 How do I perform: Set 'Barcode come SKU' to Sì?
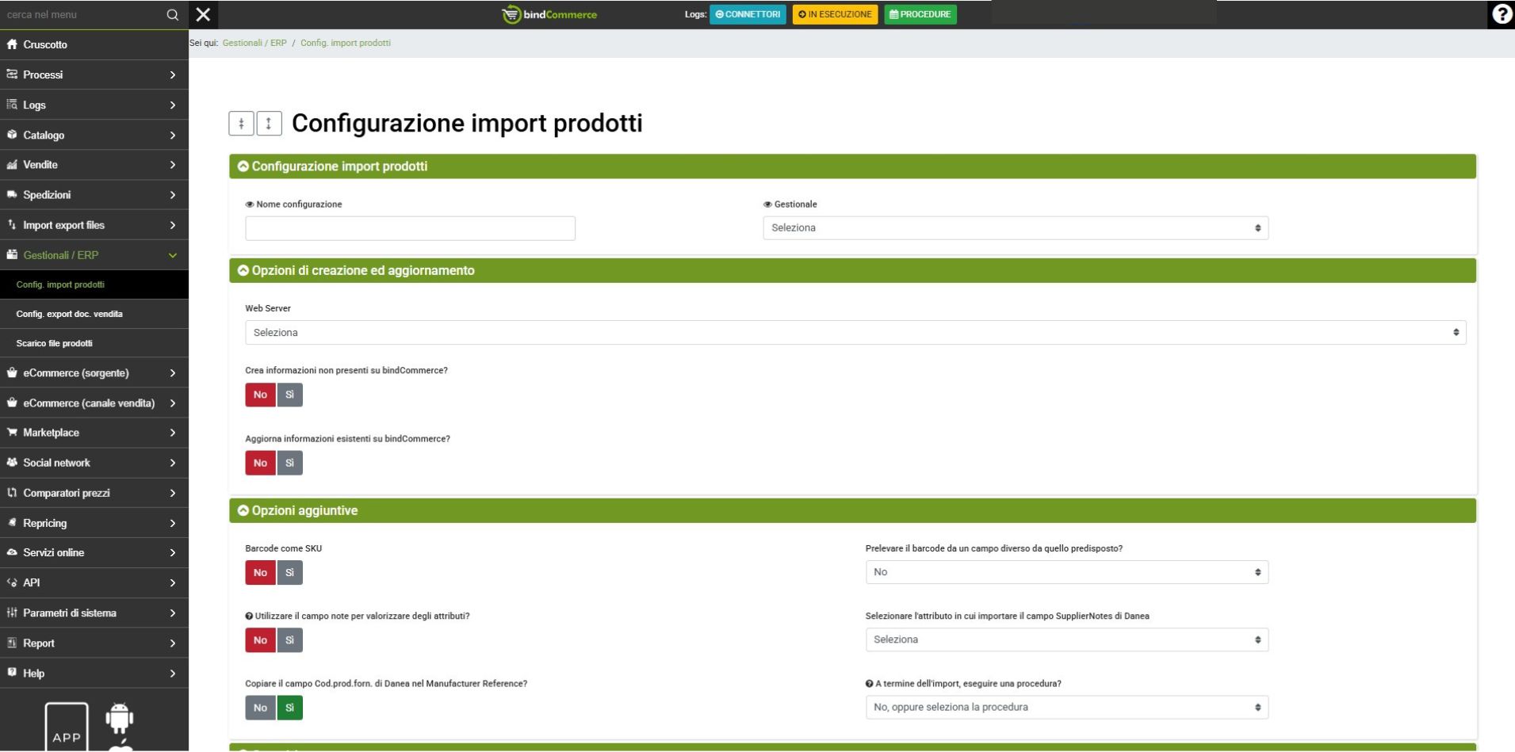point(289,573)
